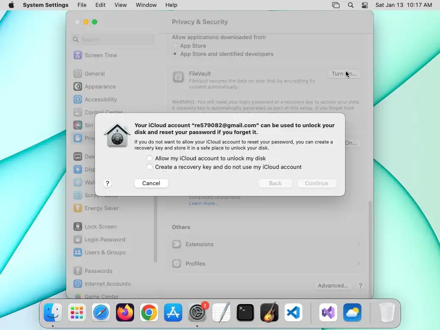Viewport: 440px width, 330px height.
Task: Open the Extensions row
Action: click(x=266, y=244)
